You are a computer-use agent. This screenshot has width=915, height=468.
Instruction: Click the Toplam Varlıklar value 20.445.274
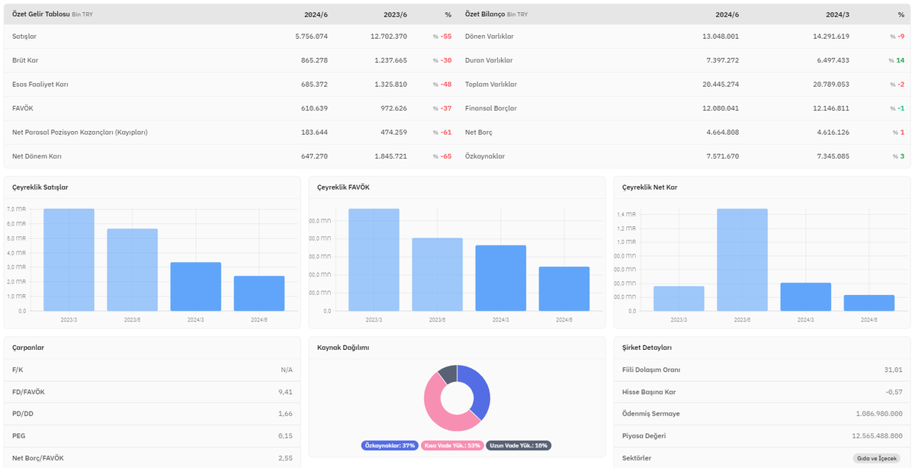(721, 85)
